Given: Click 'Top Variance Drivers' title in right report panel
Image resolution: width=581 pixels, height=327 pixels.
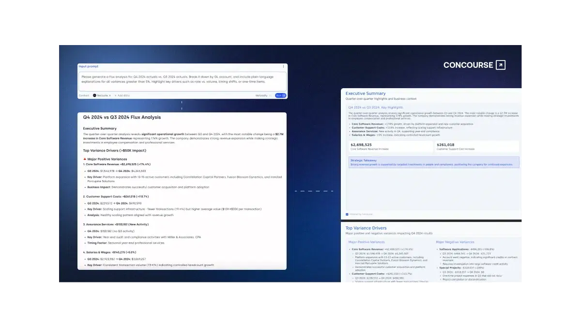Looking at the screenshot, I should tap(366, 228).
